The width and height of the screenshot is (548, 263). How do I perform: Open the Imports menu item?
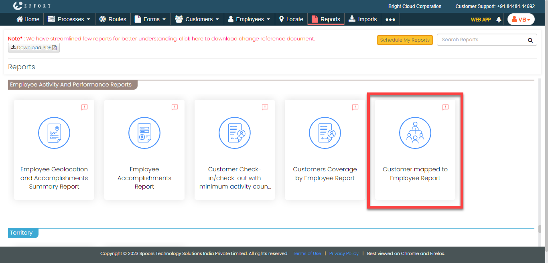(363, 19)
